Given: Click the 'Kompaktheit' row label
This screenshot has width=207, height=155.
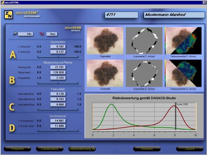Looking at the screenshot, I should pos(24,78).
